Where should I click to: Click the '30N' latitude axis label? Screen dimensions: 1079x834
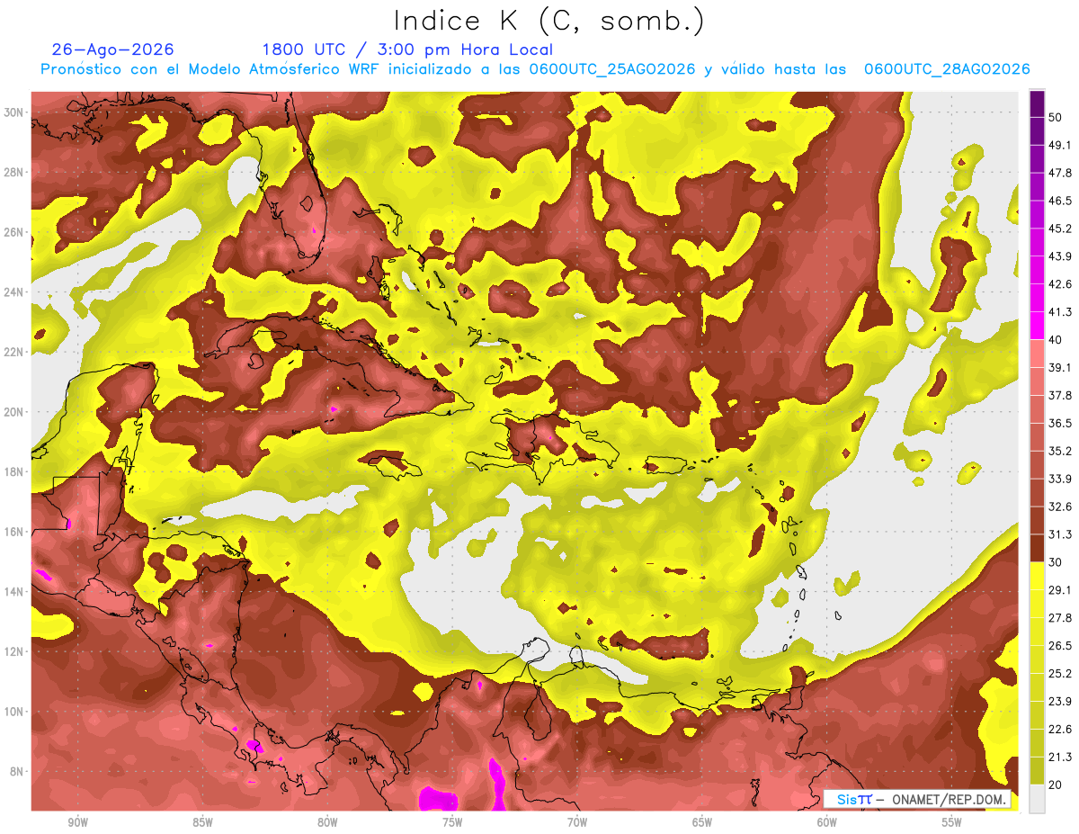click(13, 112)
